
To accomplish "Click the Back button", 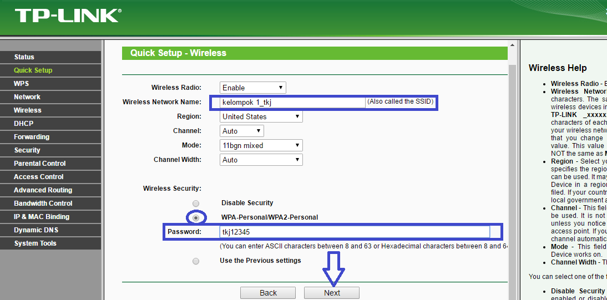I will pos(268,293).
